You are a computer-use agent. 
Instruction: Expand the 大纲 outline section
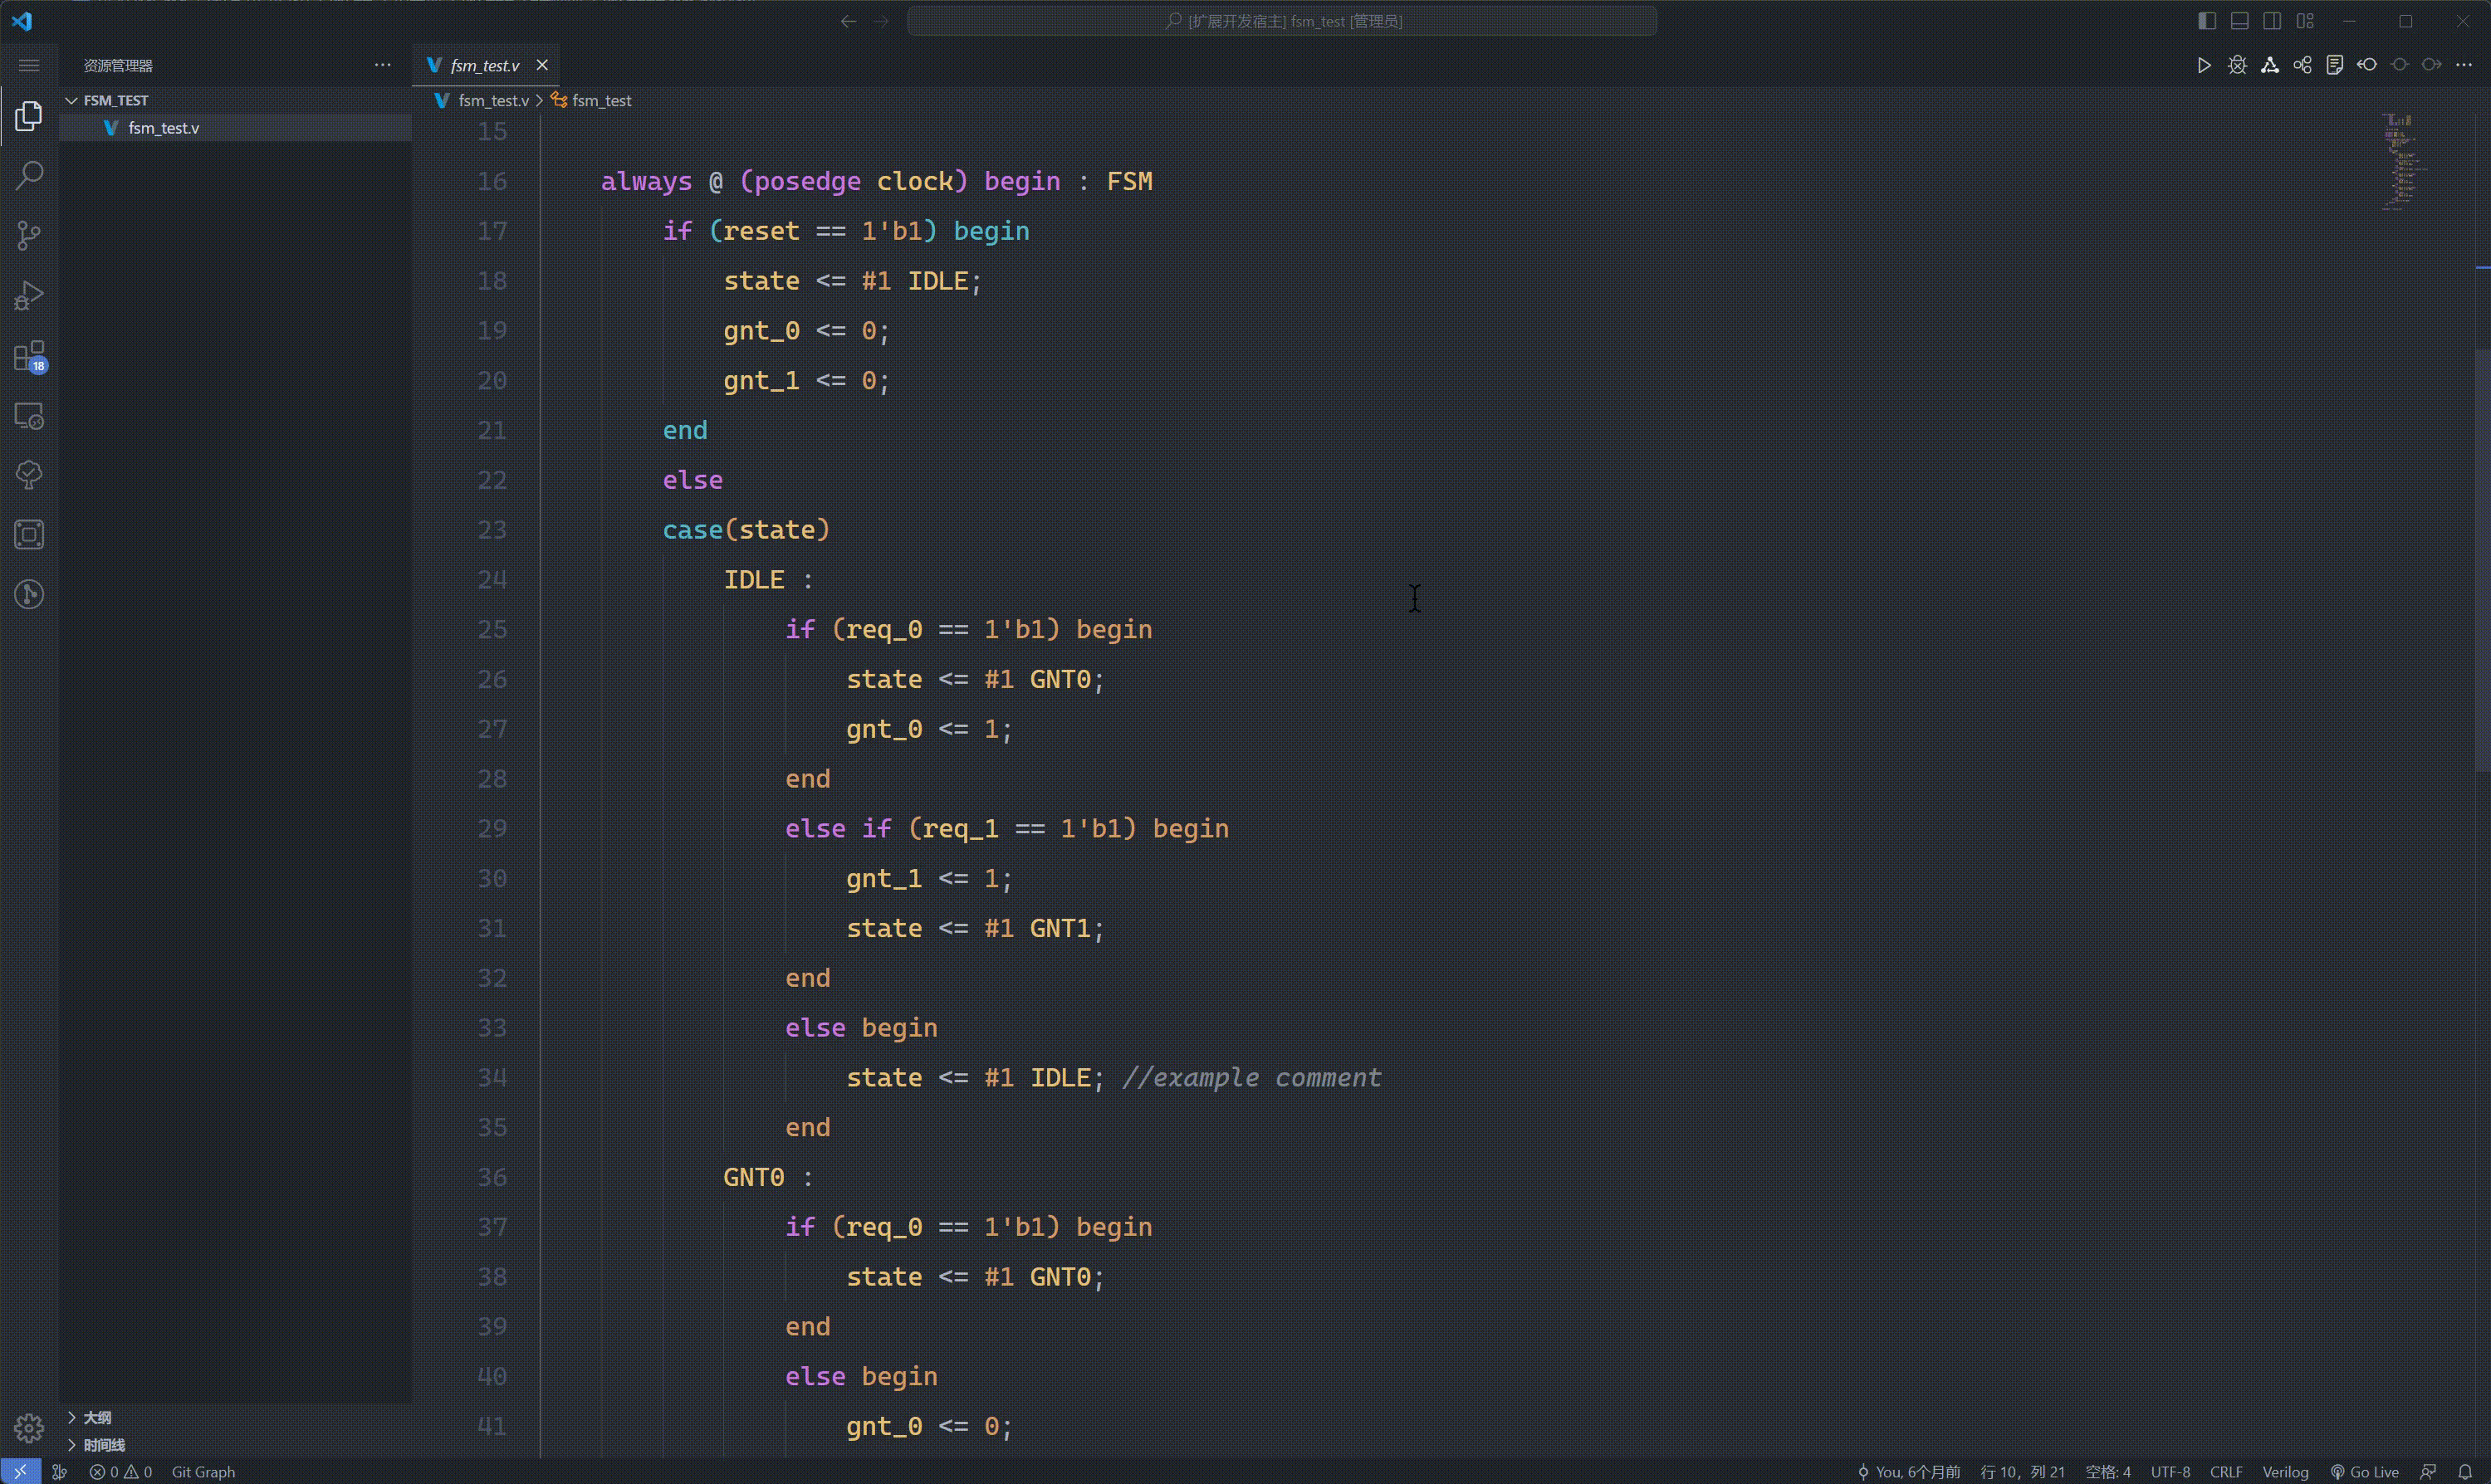point(95,1417)
